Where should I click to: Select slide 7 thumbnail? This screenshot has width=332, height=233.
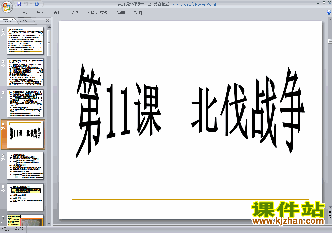click(25, 220)
